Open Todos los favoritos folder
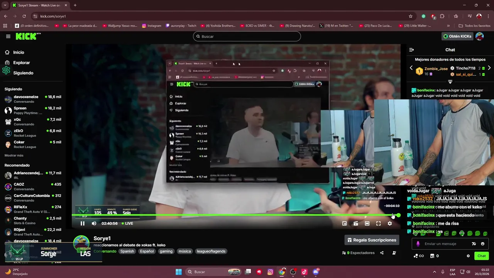Image resolution: width=494 pixels, height=278 pixels. click(x=474, y=25)
